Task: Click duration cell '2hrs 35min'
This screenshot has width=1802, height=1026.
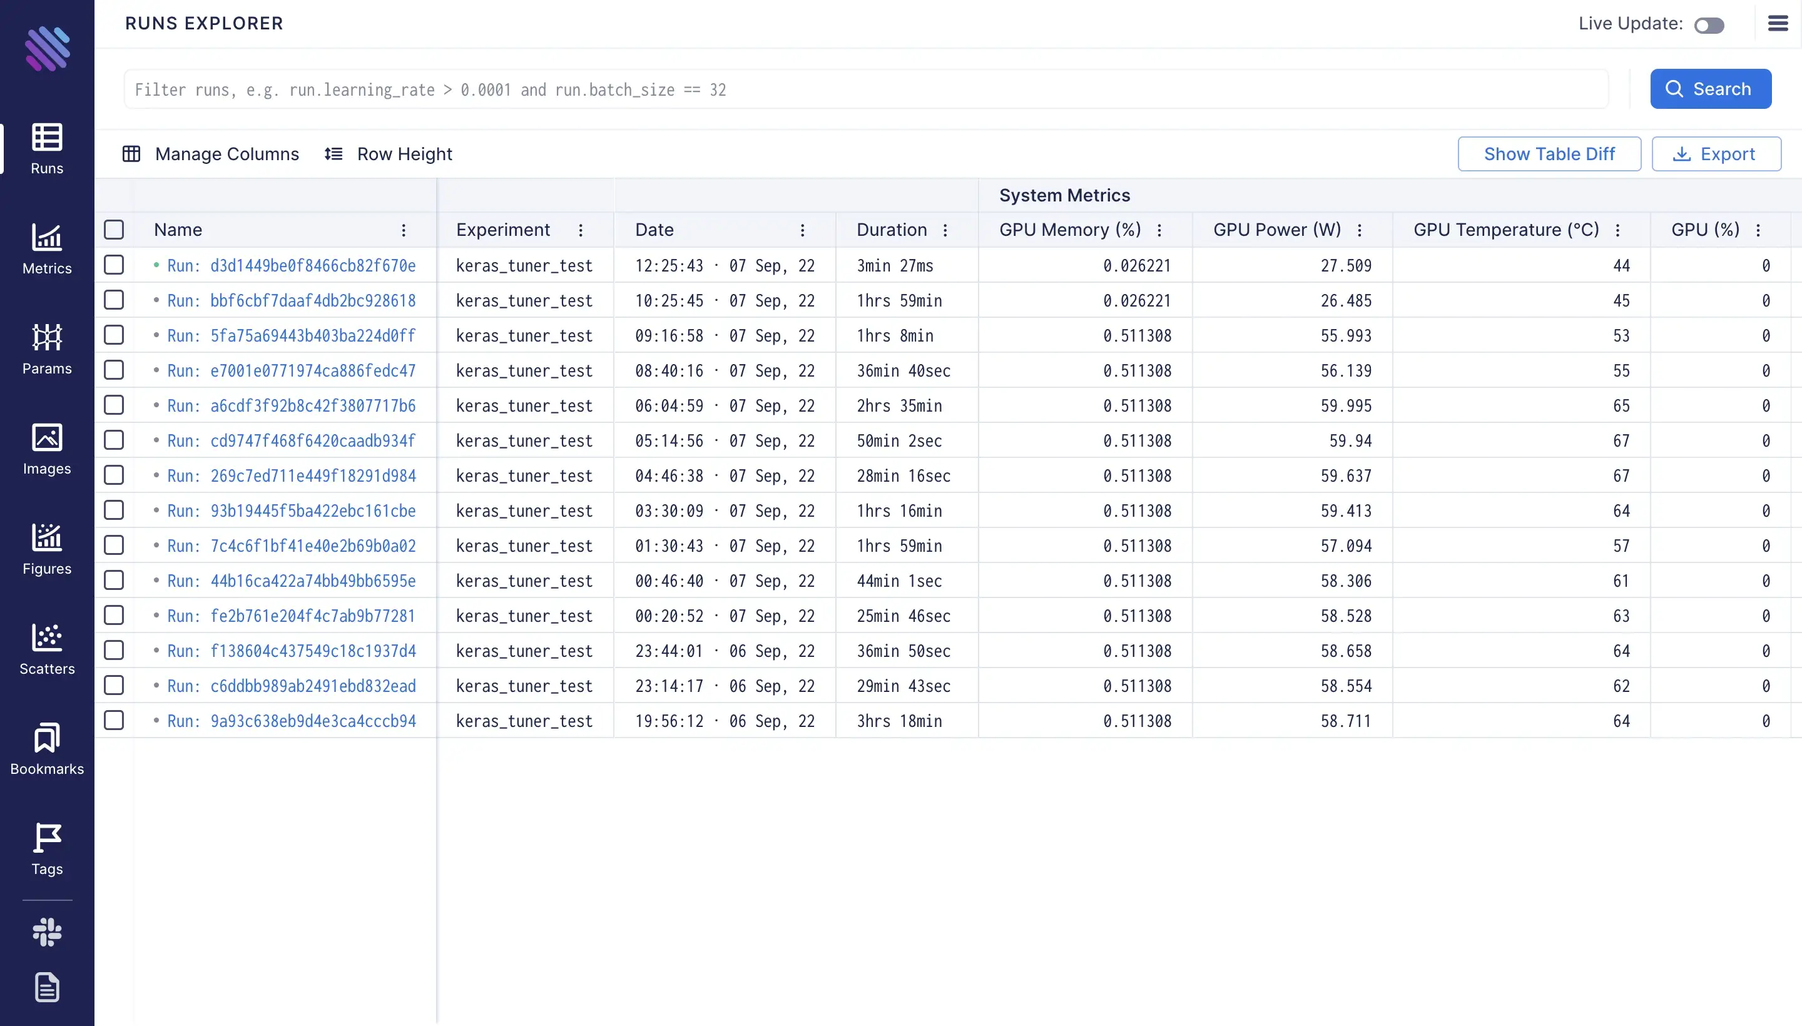Action: 899,406
